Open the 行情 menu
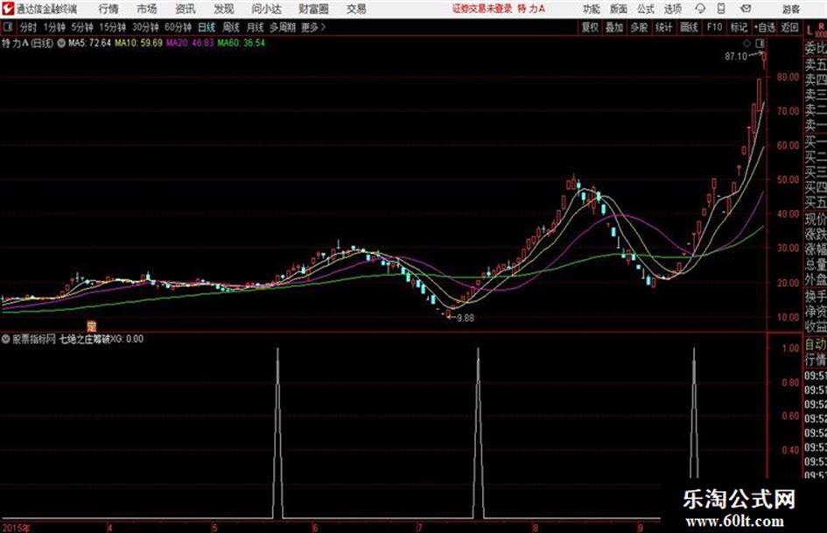 click(x=109, y=9)
